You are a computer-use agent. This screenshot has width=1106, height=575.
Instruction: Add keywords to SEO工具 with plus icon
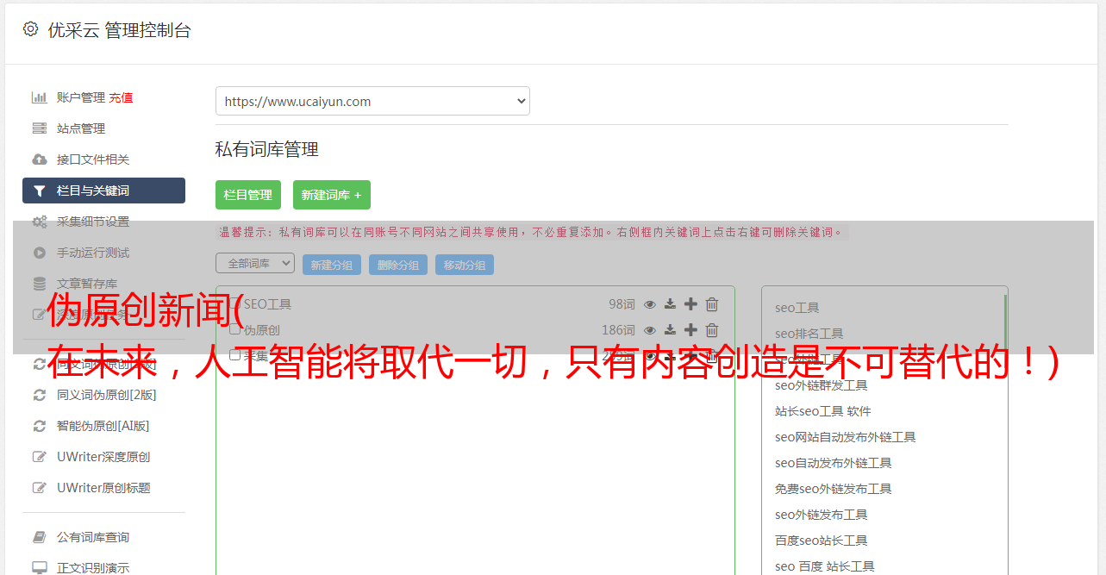point(690,304)
